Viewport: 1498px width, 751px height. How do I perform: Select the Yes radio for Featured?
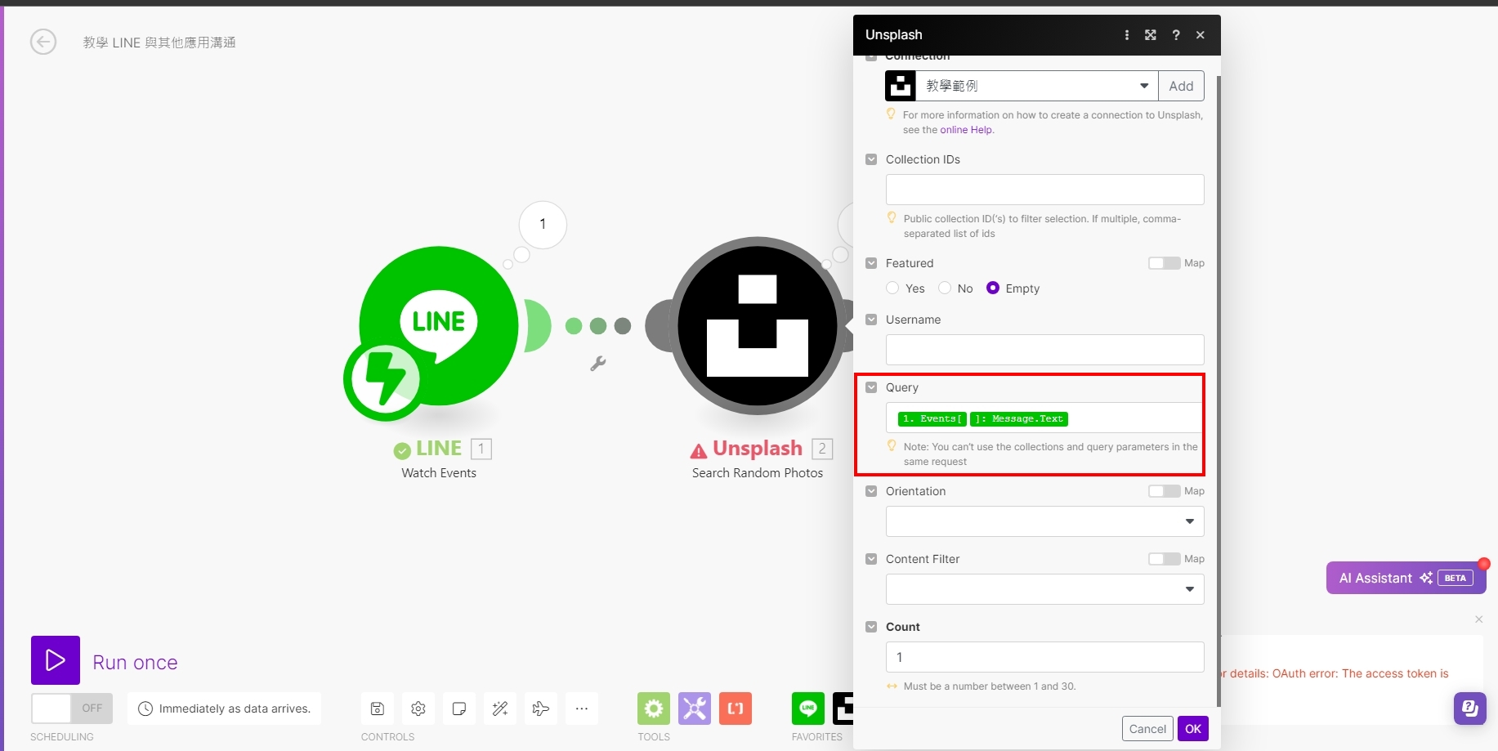coord(893,288)
